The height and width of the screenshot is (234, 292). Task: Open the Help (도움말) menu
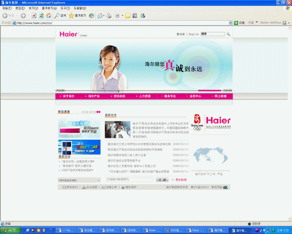[x=80, y=8]
